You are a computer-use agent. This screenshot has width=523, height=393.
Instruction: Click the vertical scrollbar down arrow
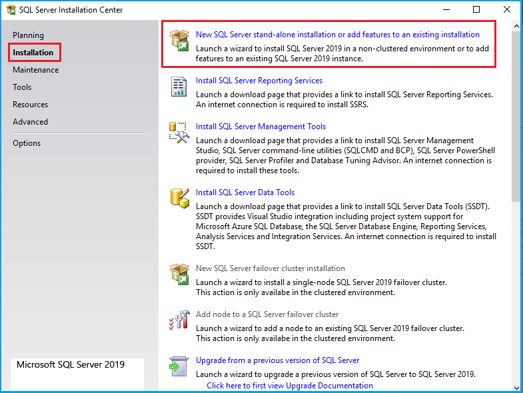coord(517,387)
